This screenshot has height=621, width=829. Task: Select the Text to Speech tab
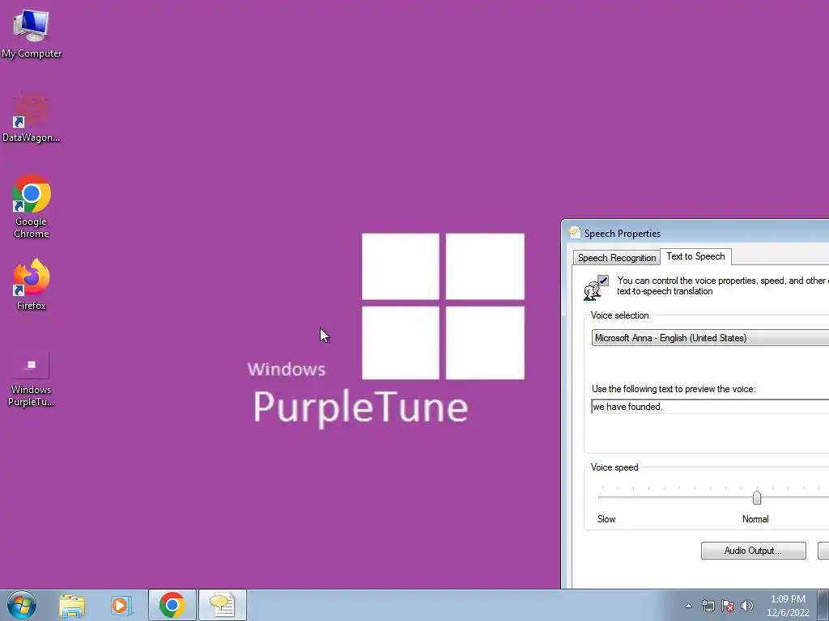point(695,256)
